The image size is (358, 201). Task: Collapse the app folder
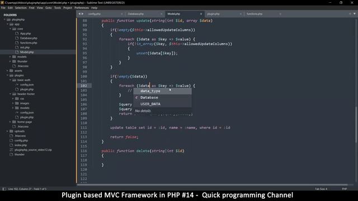pyautogui.click(x=7, y=24)
